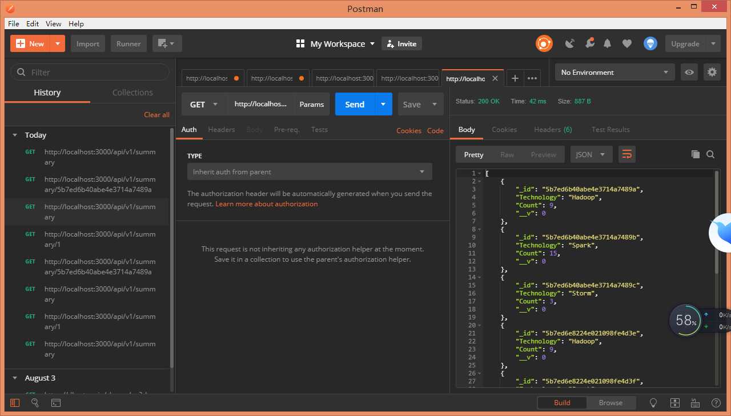Open No Environment selector dropdown
731x416 pixels.
click(x=614, y=73)
